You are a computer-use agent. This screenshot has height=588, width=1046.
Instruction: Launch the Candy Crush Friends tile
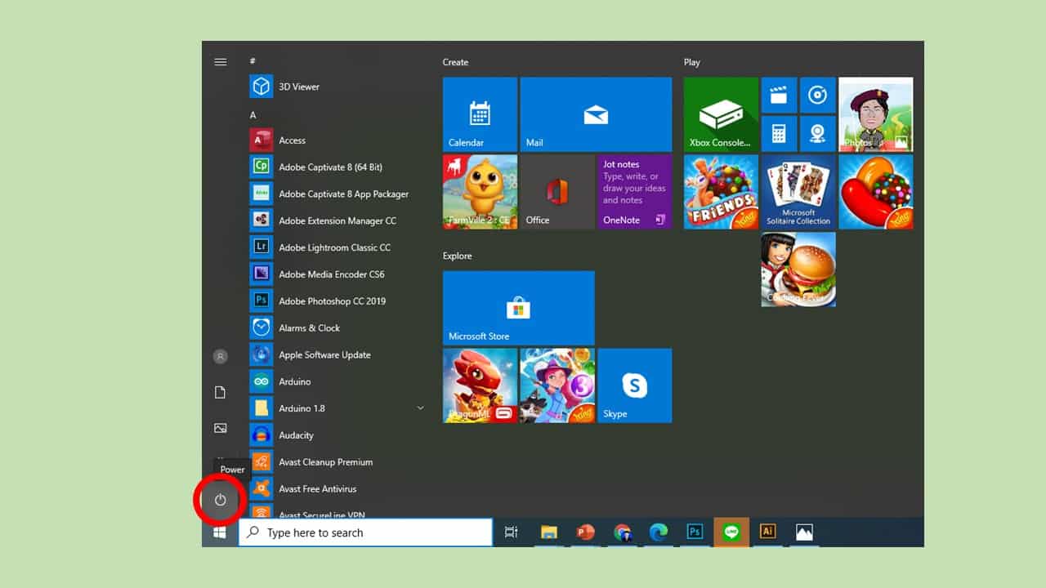pos(721,192)
